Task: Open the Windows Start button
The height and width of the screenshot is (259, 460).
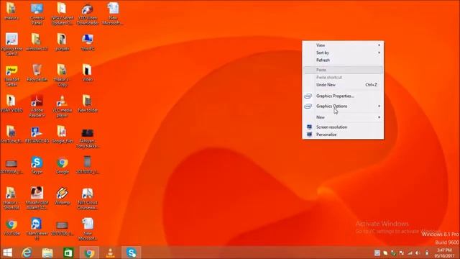Action: [x=7, y=253]
